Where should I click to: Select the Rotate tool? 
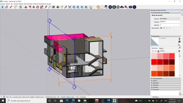(37, 7)
